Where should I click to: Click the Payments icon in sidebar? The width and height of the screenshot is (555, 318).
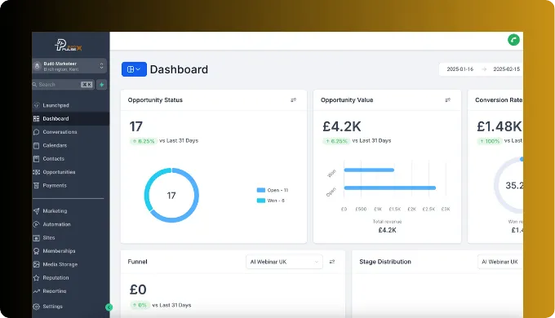[36, 185]
